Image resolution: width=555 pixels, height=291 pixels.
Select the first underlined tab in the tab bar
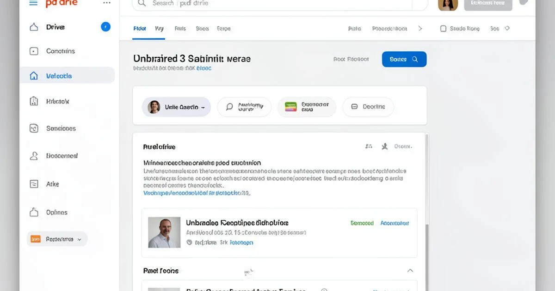tap(140, 29)
